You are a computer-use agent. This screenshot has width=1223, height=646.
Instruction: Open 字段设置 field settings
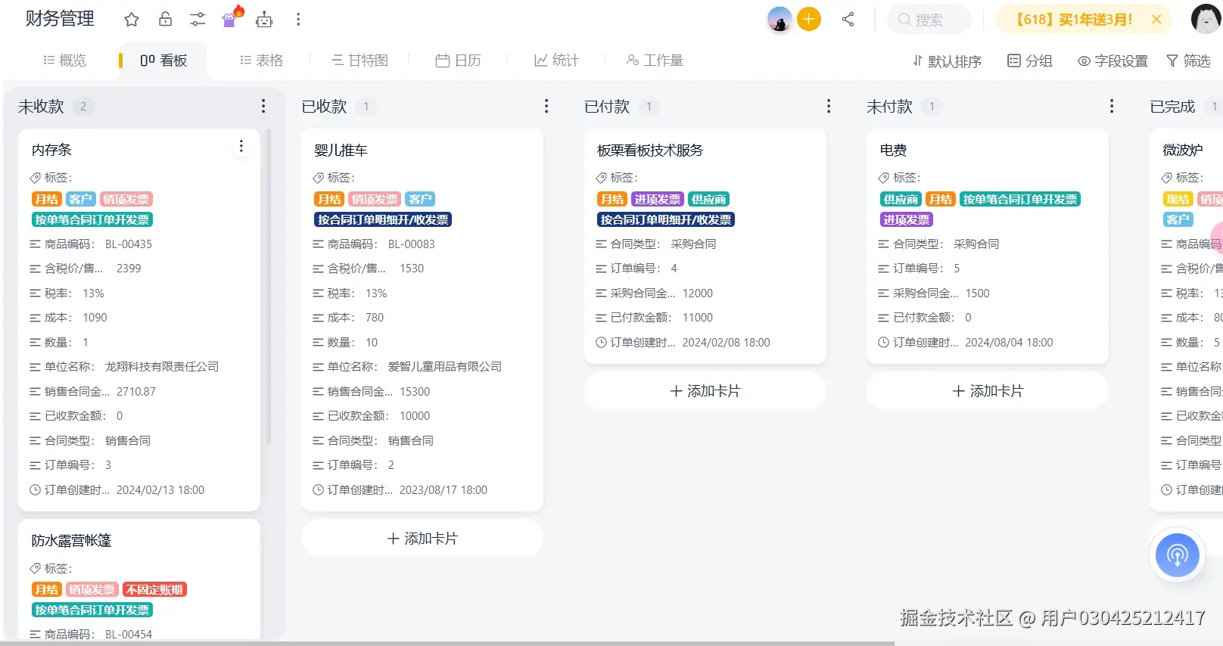point(1113,61)
